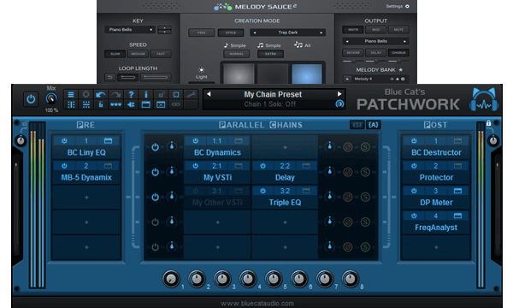Click the horizontal rows layout icon
The width and height of the screenshot is (513, 308).
(85, 104)
